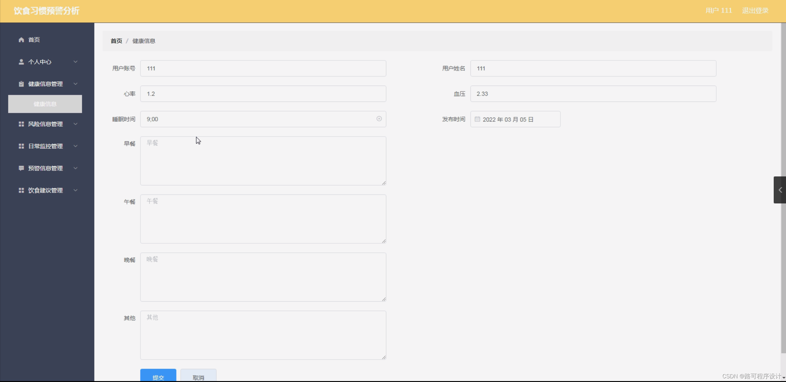The width and height of the screenshot is (786, 382).
Task: Expand the 风险信息管理 menu chevron
Action: point(75,124)
